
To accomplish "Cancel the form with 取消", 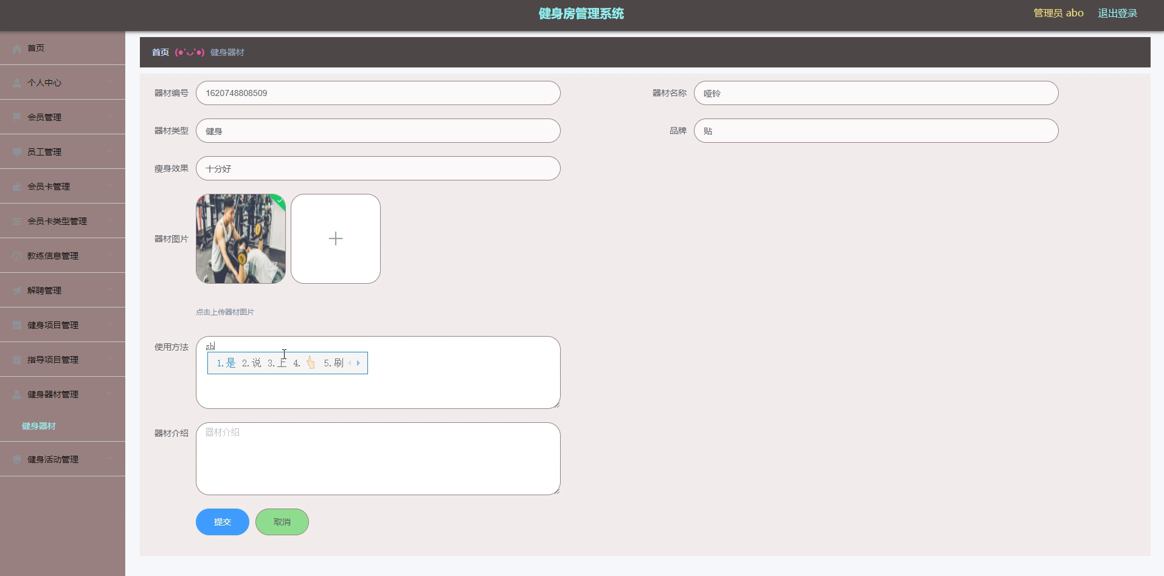I will [282, 522].
